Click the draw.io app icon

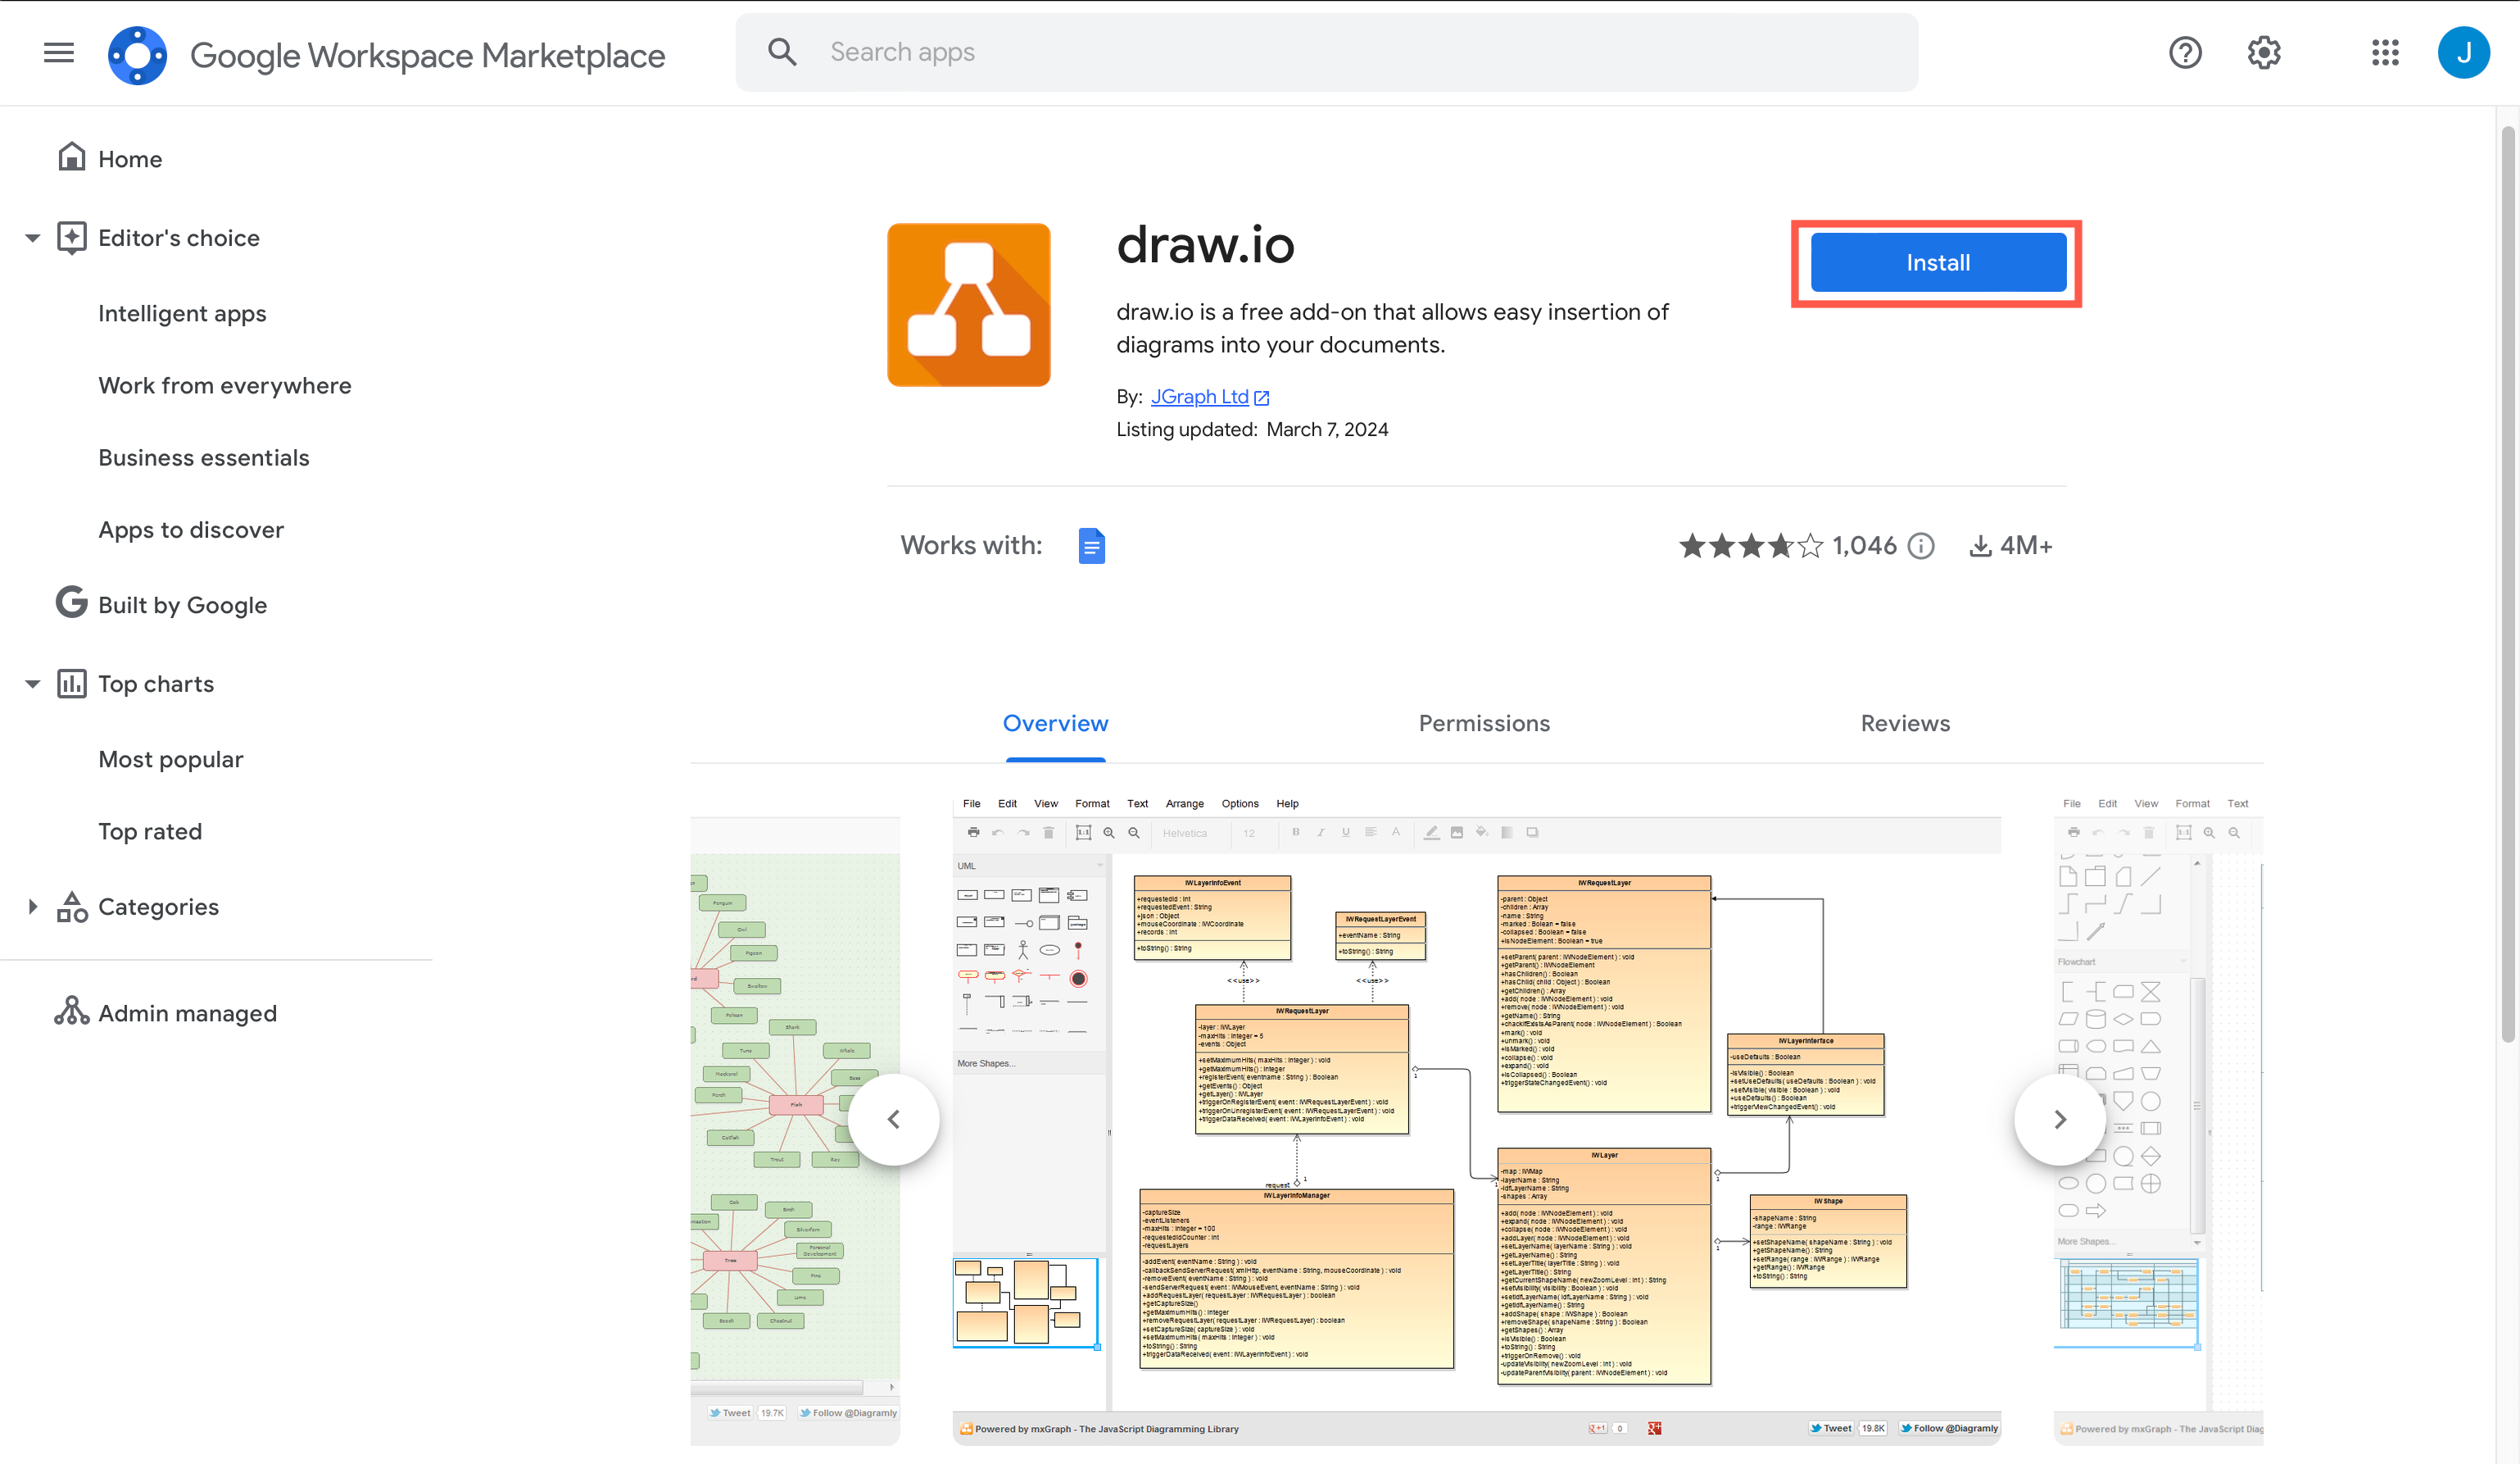(x=970, y=305)
